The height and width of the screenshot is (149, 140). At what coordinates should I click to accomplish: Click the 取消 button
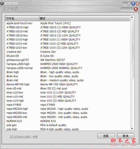point(125,136)
